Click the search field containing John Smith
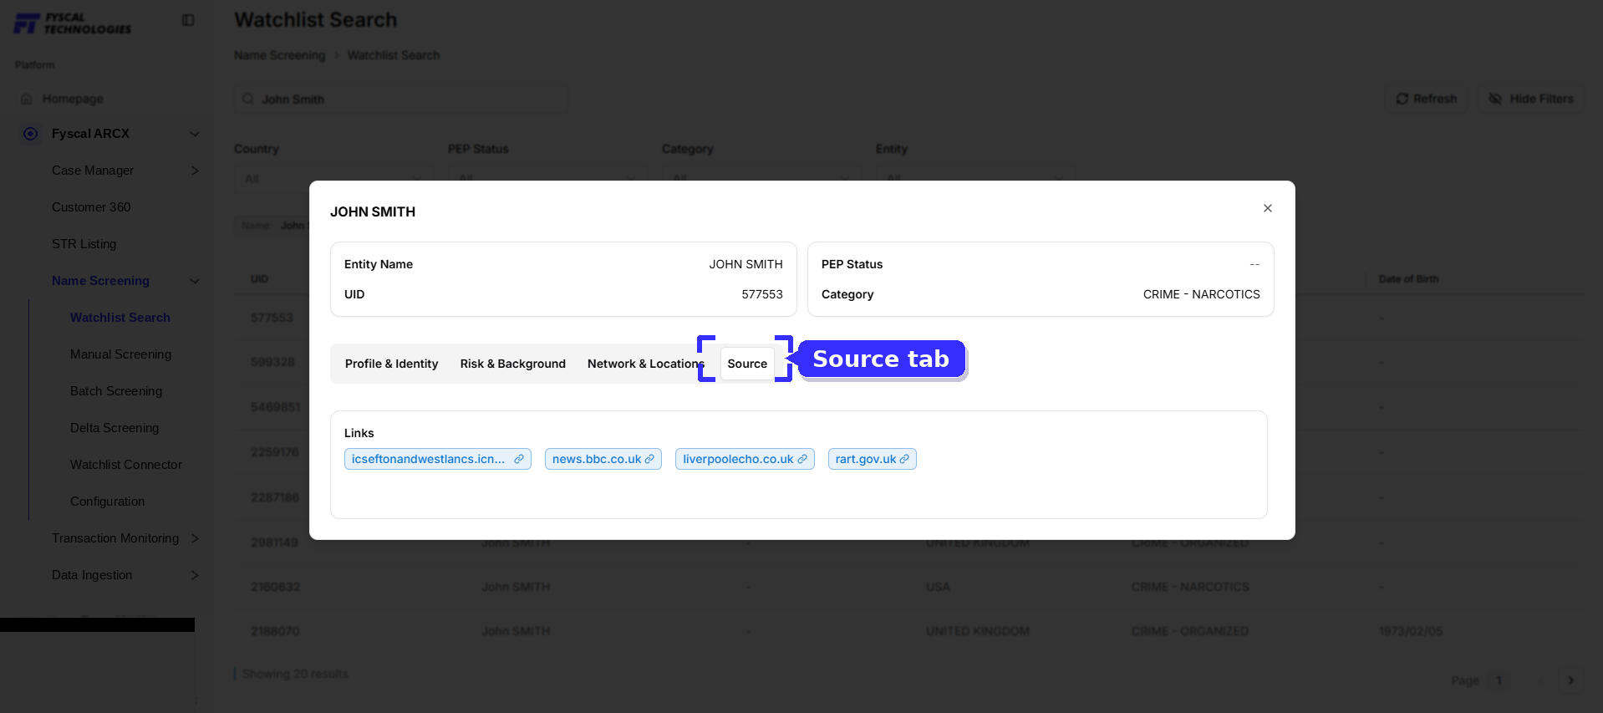 [x=401, y=99]
